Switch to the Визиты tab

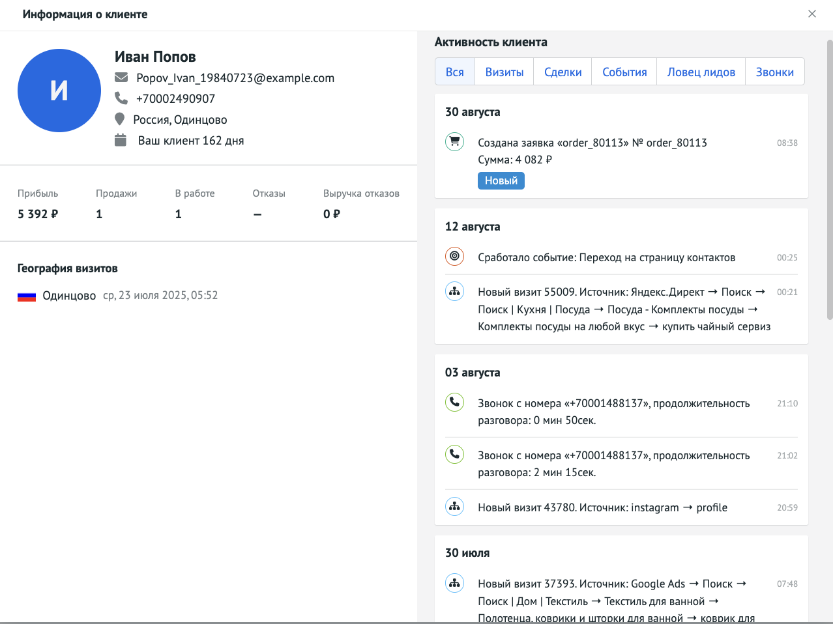(504, 72)
